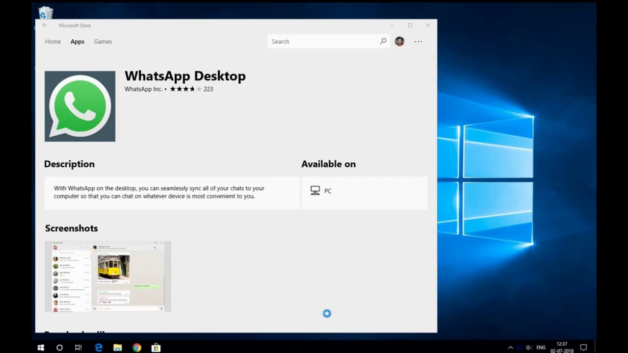
Task: Click the Screenshots heading
Action: click(71, 228)
